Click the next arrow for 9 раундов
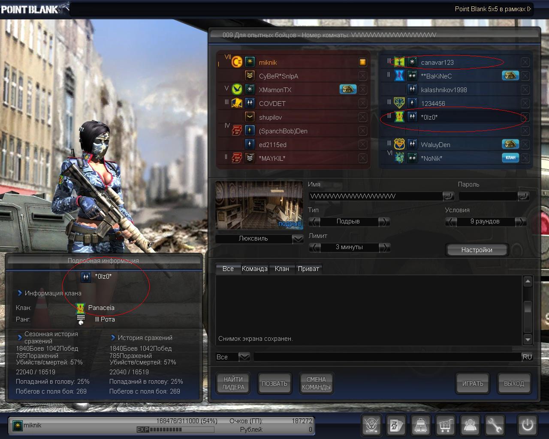 [x=520, y=222]
